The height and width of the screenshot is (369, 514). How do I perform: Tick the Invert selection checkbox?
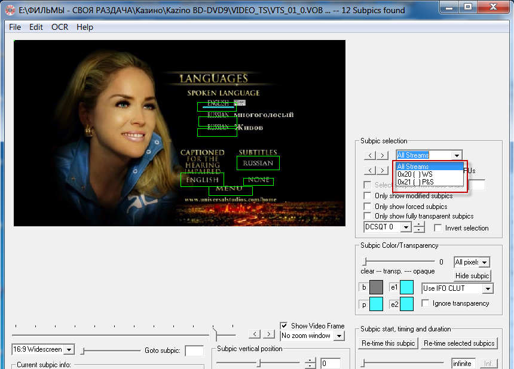click(437, 228)
